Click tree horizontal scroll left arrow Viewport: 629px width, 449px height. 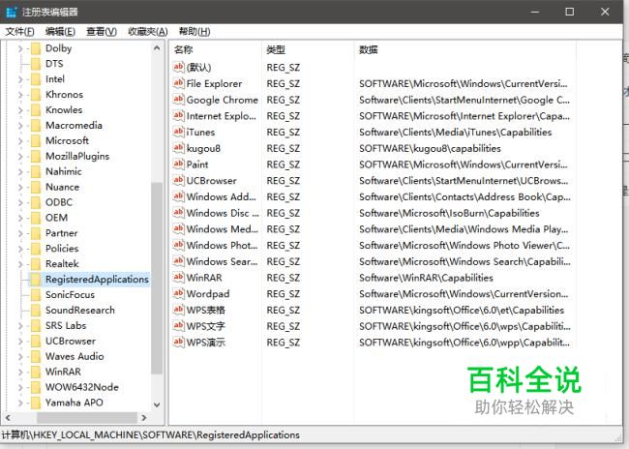pos(8,418)
